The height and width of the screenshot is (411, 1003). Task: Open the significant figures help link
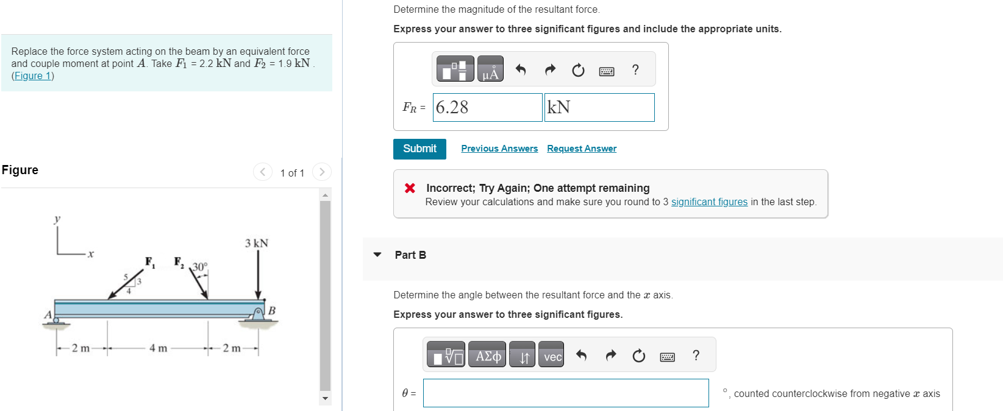click(709, 202)
